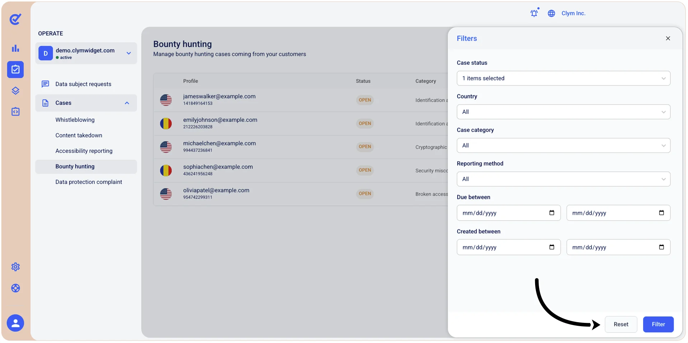The width and height of the screenshot is (688, 343).
Task: Go to Accessibility reporting cases
Action: coord(84,151)
